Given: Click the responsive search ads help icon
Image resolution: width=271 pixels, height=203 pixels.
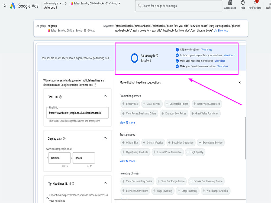Looking at the screenshot, I should [x=95, y=85].
